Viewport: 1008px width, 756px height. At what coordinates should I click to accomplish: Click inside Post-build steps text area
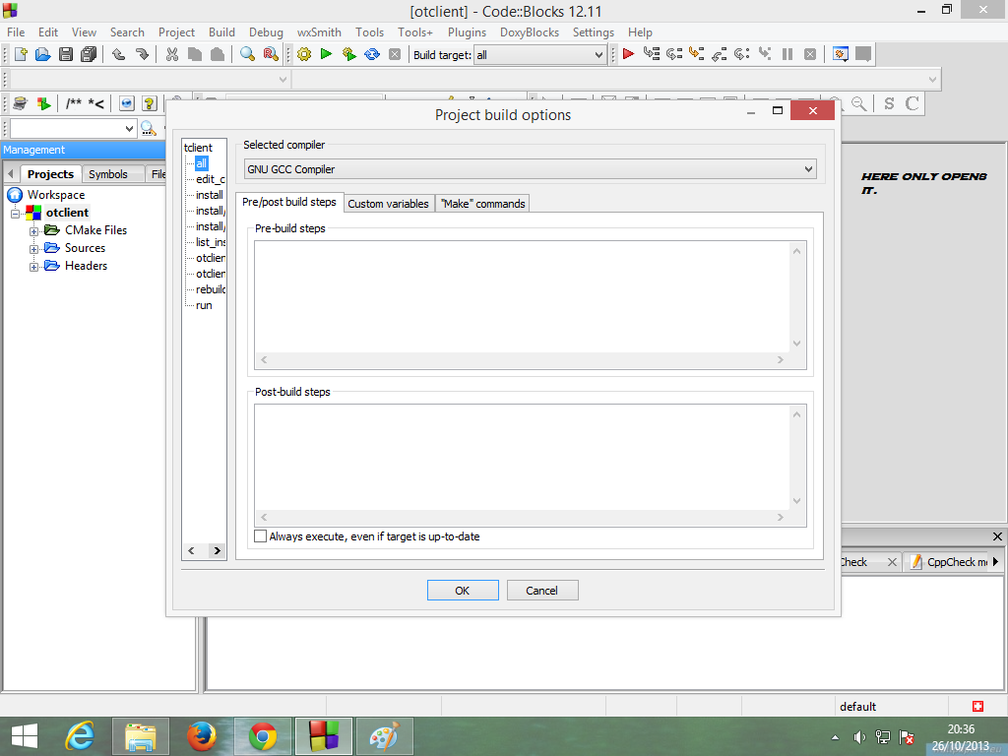[522, 457]
